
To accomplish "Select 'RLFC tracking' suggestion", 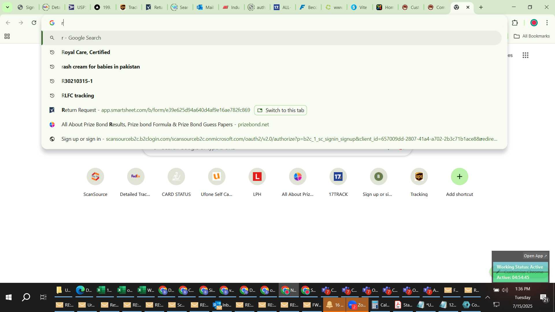I will pos(272,96).
